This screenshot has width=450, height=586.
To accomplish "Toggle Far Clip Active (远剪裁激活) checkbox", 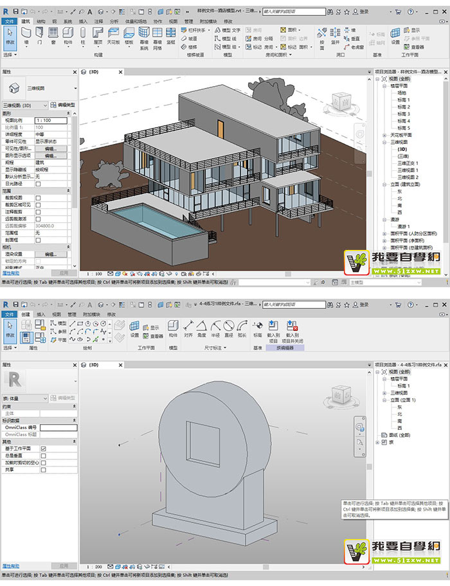I will pos(38,219).
